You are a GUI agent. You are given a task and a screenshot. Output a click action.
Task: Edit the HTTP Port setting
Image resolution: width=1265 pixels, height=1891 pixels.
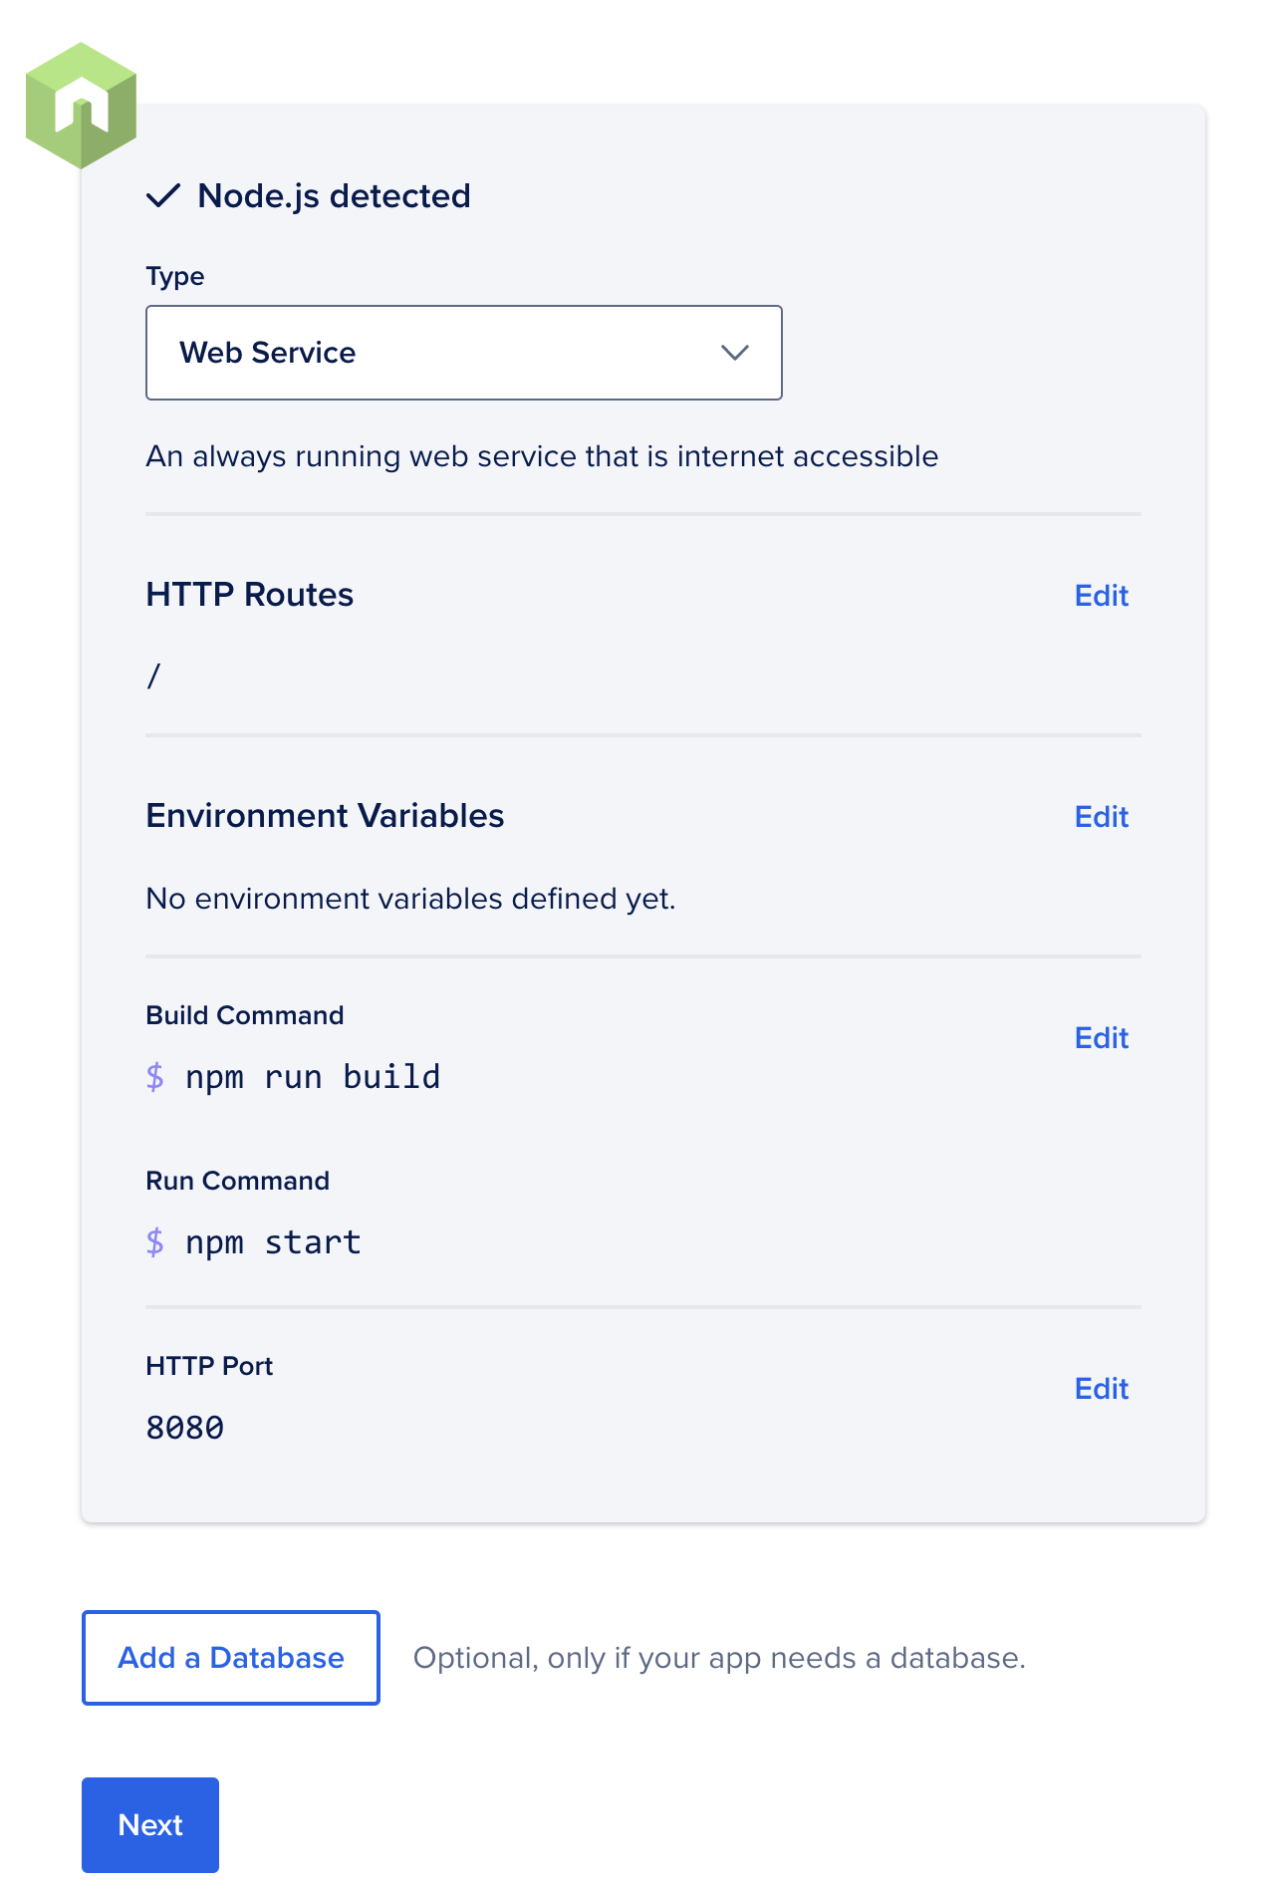tap(1101, 1389)
